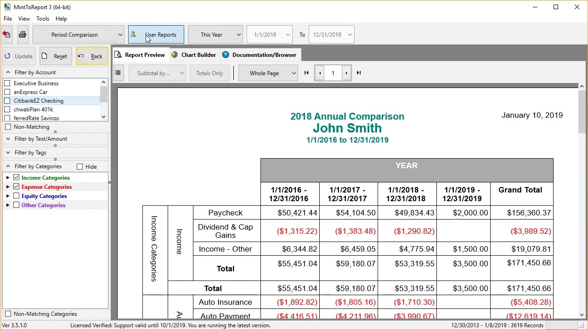
Task: Enable the Non-Matching accounts checkbox
Action: [8, 127]
